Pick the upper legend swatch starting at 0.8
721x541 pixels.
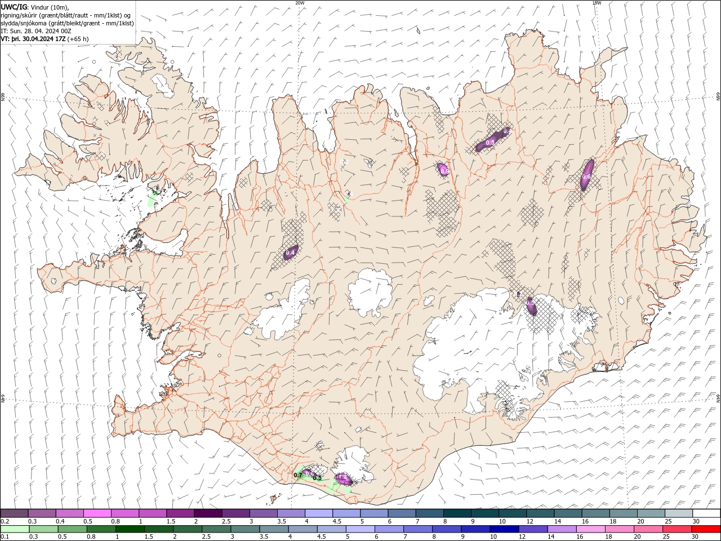pos(124,513)
